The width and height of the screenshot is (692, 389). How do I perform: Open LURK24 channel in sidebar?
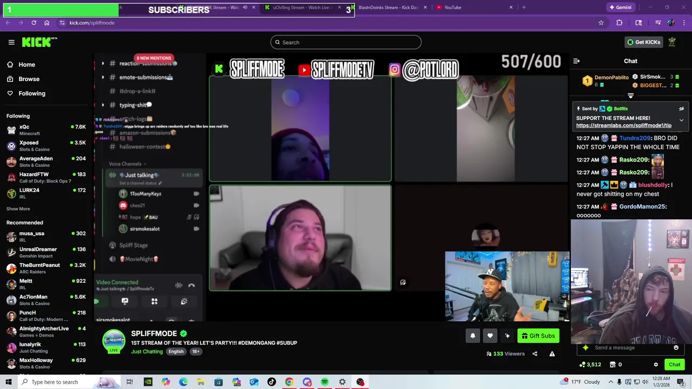click(x=46, y=193)
